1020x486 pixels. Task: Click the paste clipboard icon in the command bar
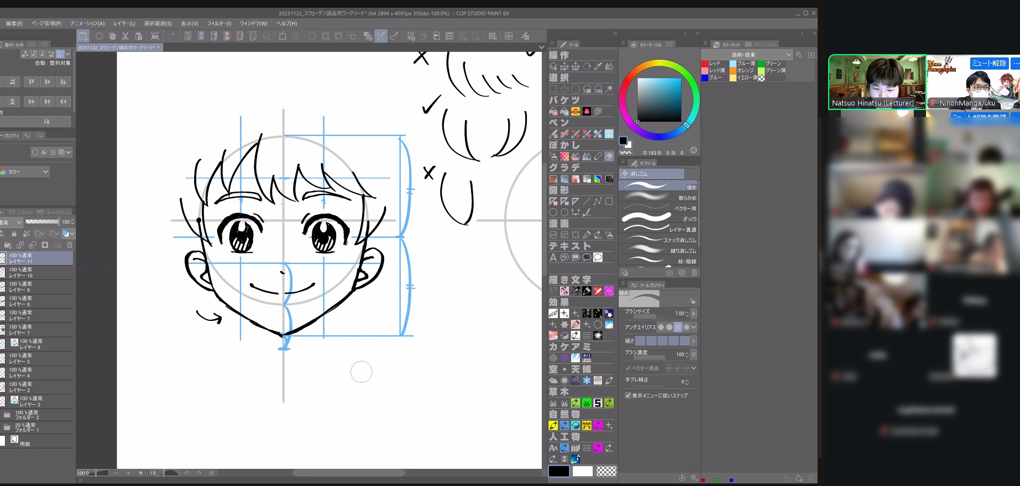pos(139,36)
